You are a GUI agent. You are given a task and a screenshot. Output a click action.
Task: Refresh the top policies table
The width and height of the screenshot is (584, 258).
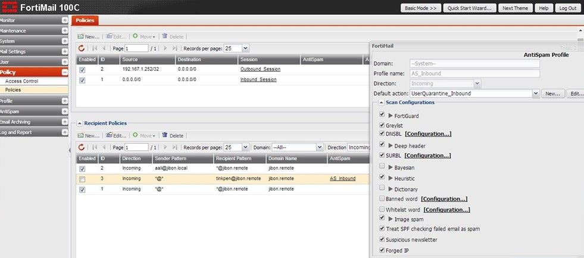(x=82, y=48)
